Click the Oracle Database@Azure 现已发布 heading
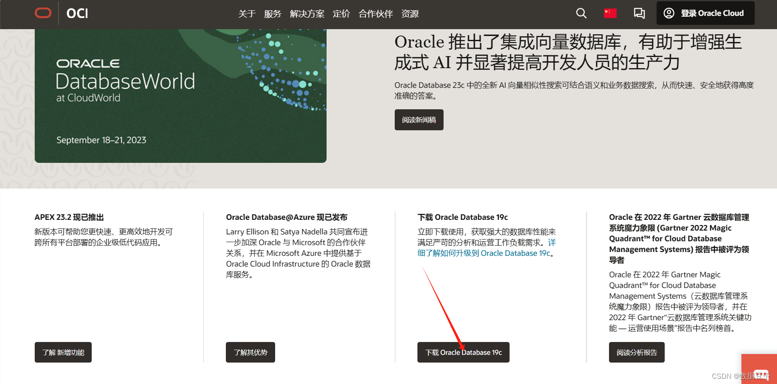The width and height of the screenshot is (777, 384). [287, 217]
